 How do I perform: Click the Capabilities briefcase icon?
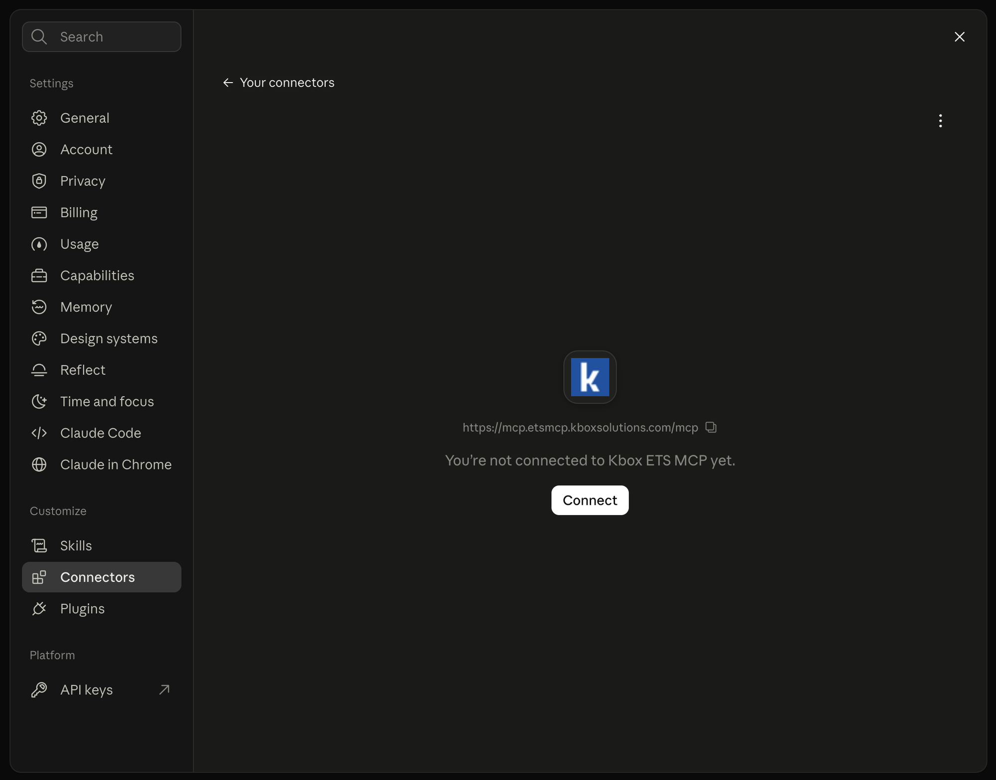point(39,275)
